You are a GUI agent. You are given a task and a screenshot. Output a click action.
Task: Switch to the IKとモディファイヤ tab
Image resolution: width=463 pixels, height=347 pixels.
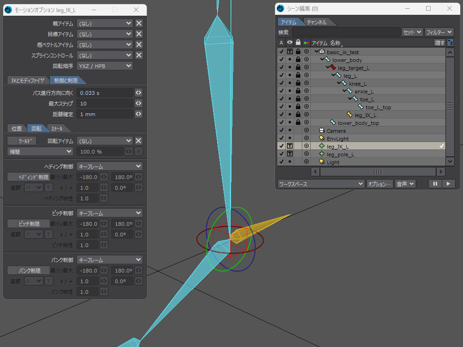(x=28, y=81)
